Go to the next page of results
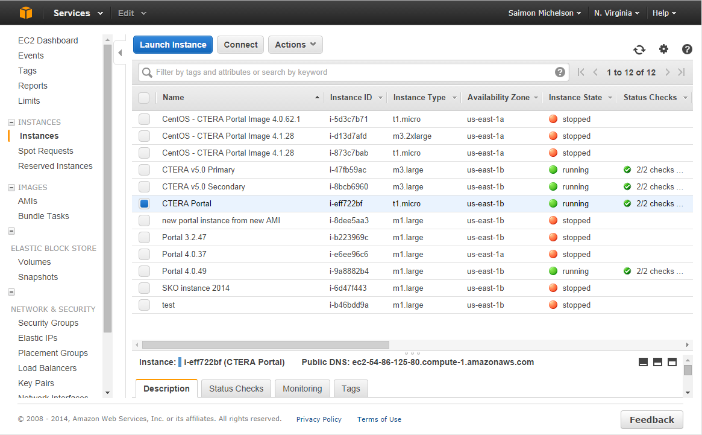 click(667, 72)
